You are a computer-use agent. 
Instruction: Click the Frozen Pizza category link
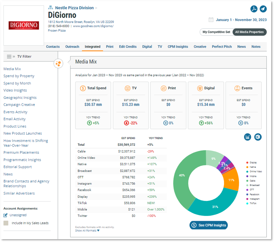(57, 31)
